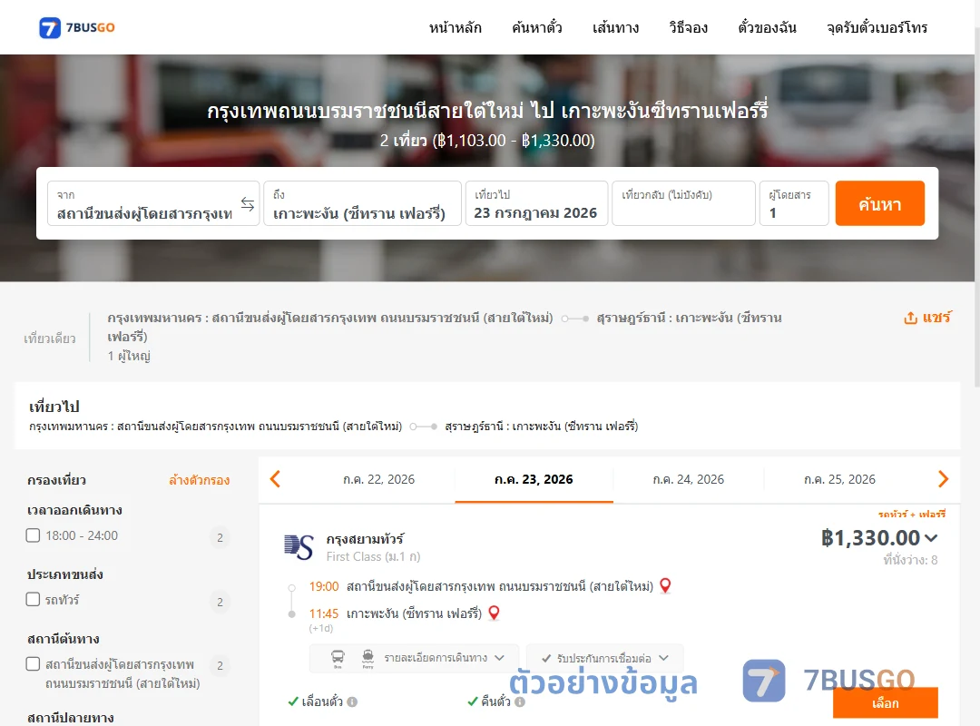Open map pin for เกาะพะงัน arrival point
Image resolution: width=980 pixels, height=726 pixels.
coord(494,613)
